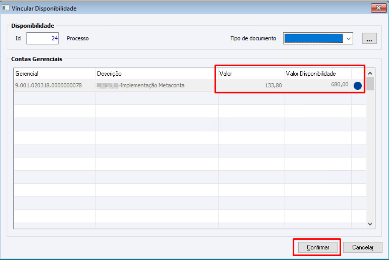This screenshot has height=260, width=389.
Task: Click the vertical scrollbar thumb
Action: coord(370,84)
